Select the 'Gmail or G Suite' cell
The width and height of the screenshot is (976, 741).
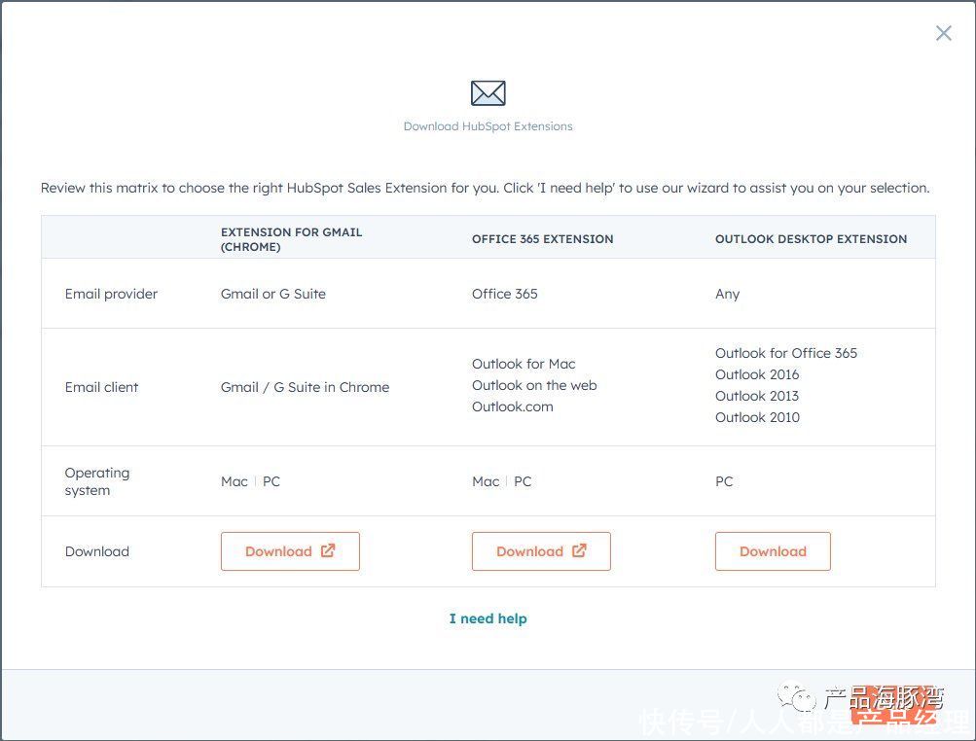pos(273,294)
